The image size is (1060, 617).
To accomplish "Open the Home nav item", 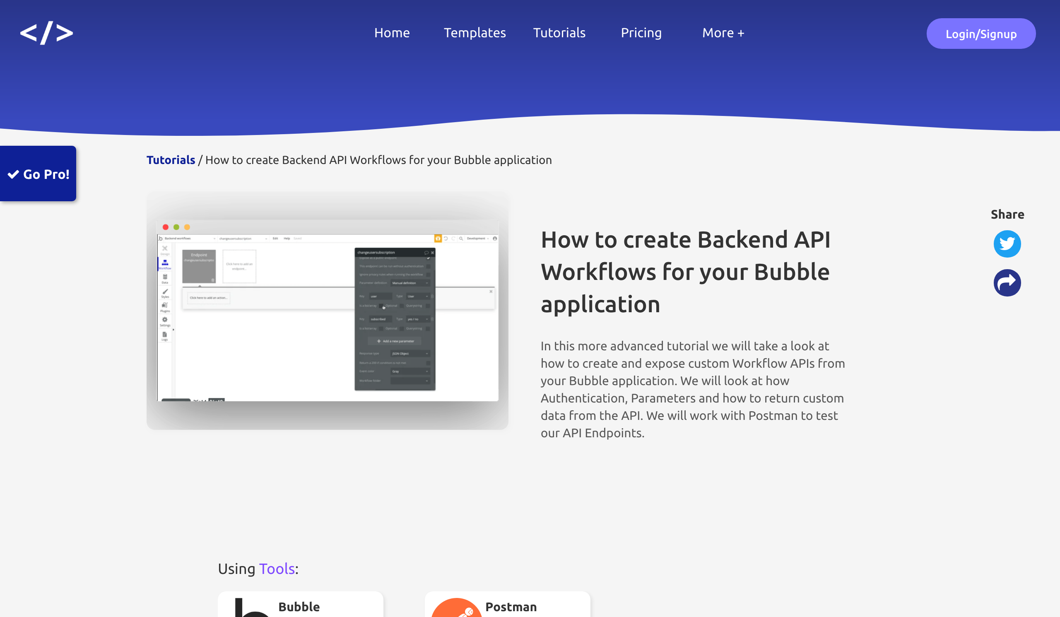I will [x=392, y=33].
